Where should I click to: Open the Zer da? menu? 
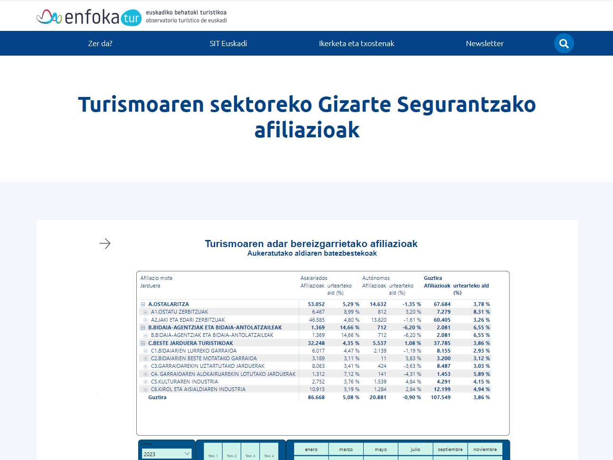pyautogui.click(x=100, y=44)
